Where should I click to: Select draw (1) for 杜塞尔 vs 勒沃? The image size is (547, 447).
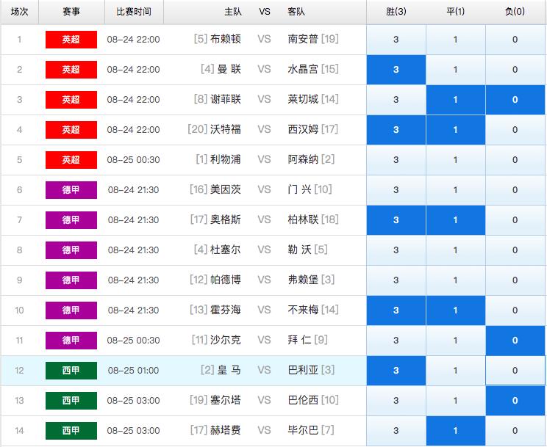(x=456, y=250)
